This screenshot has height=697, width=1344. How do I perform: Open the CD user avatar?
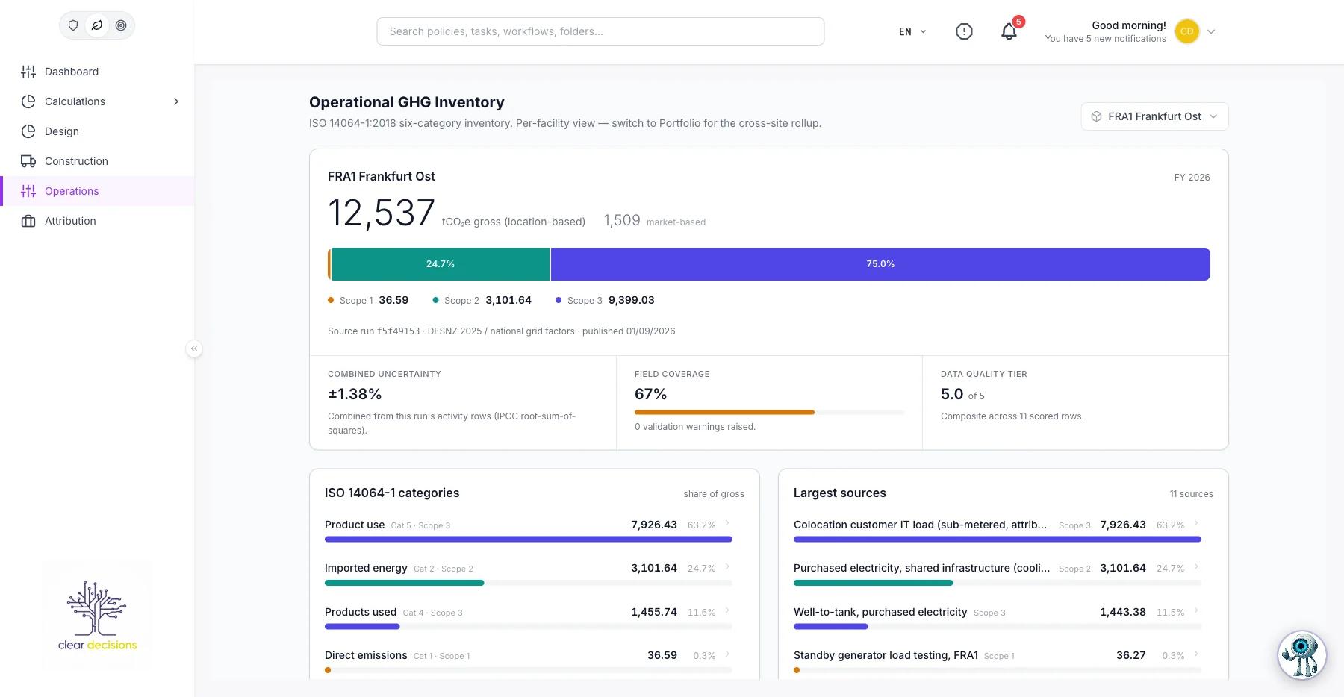[x=1186, y=31]
